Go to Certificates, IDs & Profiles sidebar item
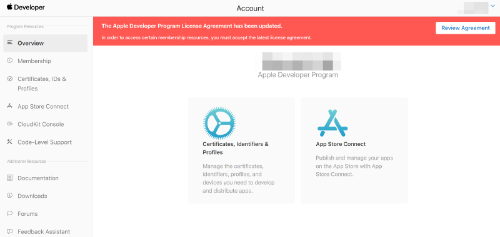Viewport: 500px width, 237px height. point(42,84)
